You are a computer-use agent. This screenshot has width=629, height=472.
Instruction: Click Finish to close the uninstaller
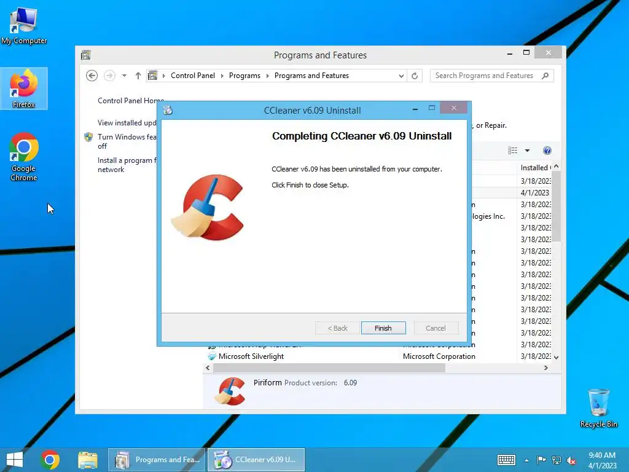pyautogui.click(x=383, y=328)
